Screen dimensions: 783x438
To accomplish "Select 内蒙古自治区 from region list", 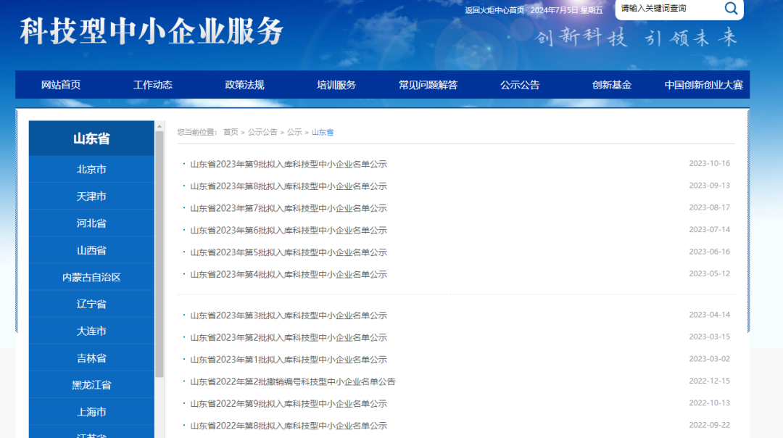I will [x=91, y=277].
